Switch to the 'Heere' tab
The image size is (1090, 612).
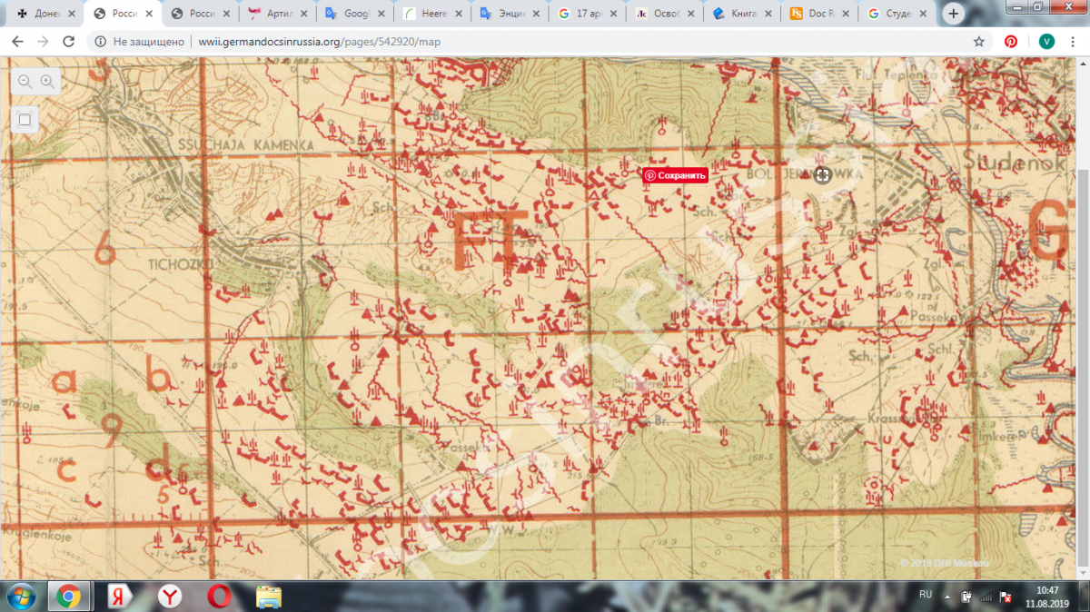(x=430, y=14)
